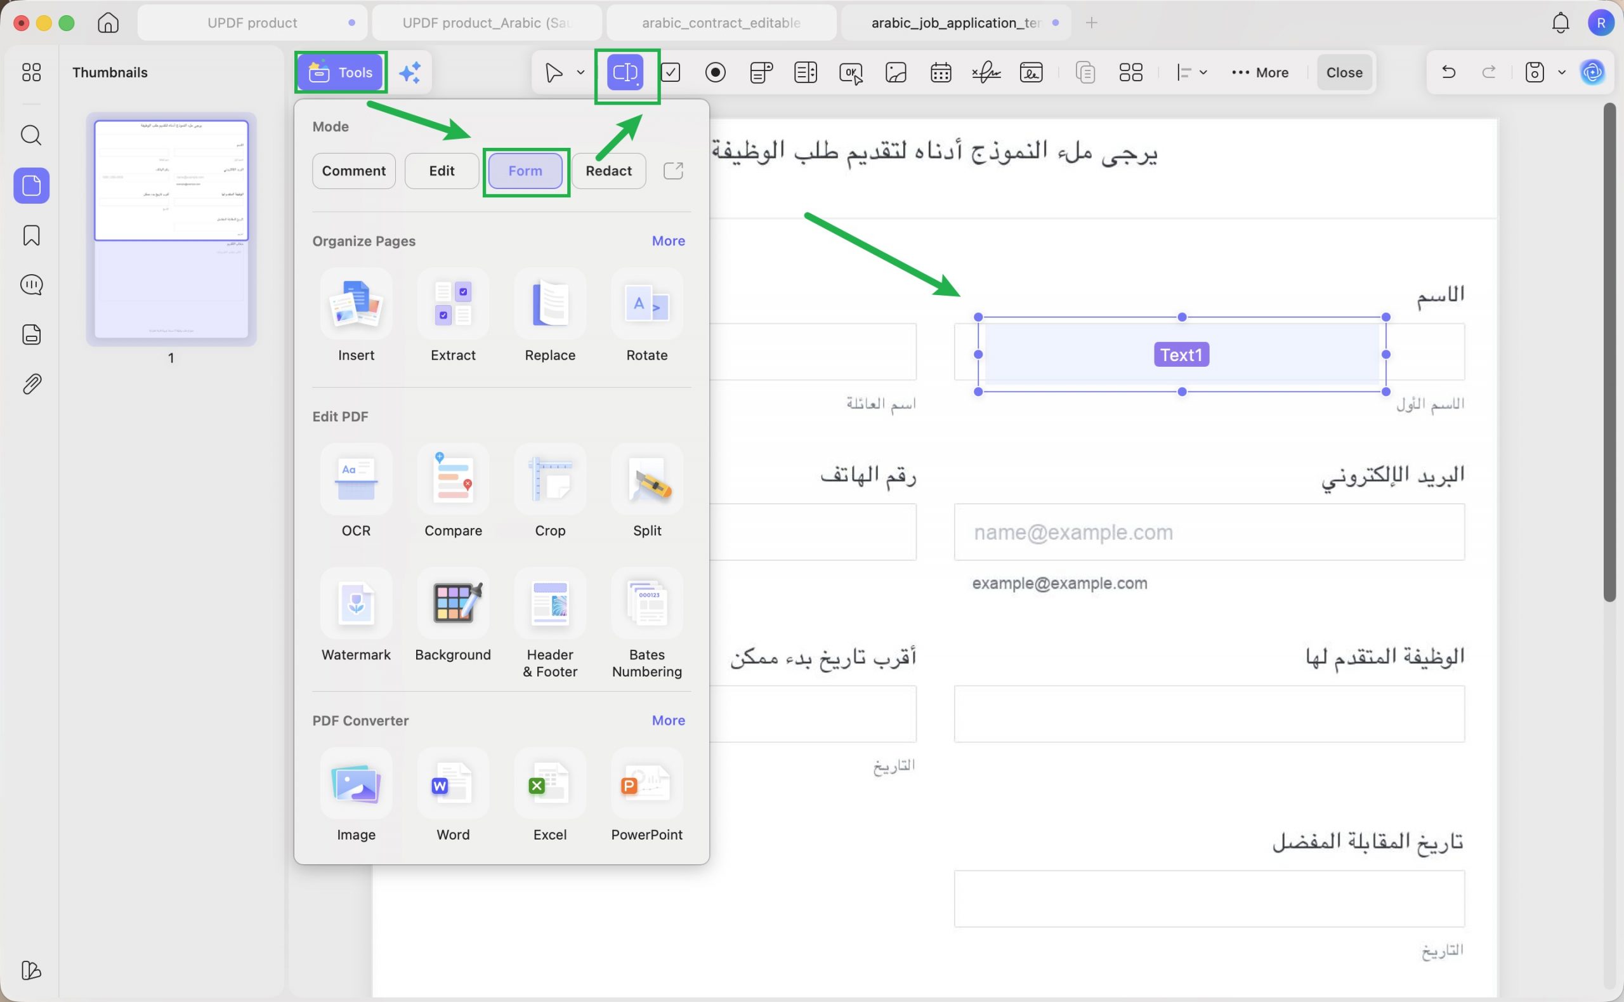
Task: Open the Header & Footer tool
Action: pyautogui.click(x=550, y=624)
